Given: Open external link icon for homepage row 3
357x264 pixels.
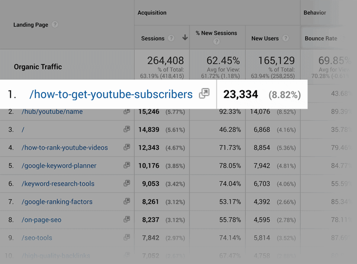Looking at the screenshot, I should click(127, 129).
